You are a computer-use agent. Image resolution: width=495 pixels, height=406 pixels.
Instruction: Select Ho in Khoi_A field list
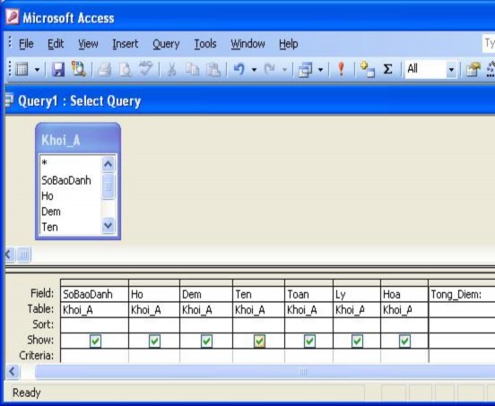pos(71,196)
